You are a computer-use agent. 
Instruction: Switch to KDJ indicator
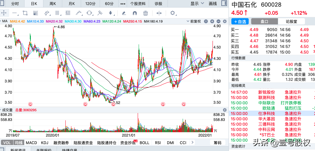pos(45,143)
